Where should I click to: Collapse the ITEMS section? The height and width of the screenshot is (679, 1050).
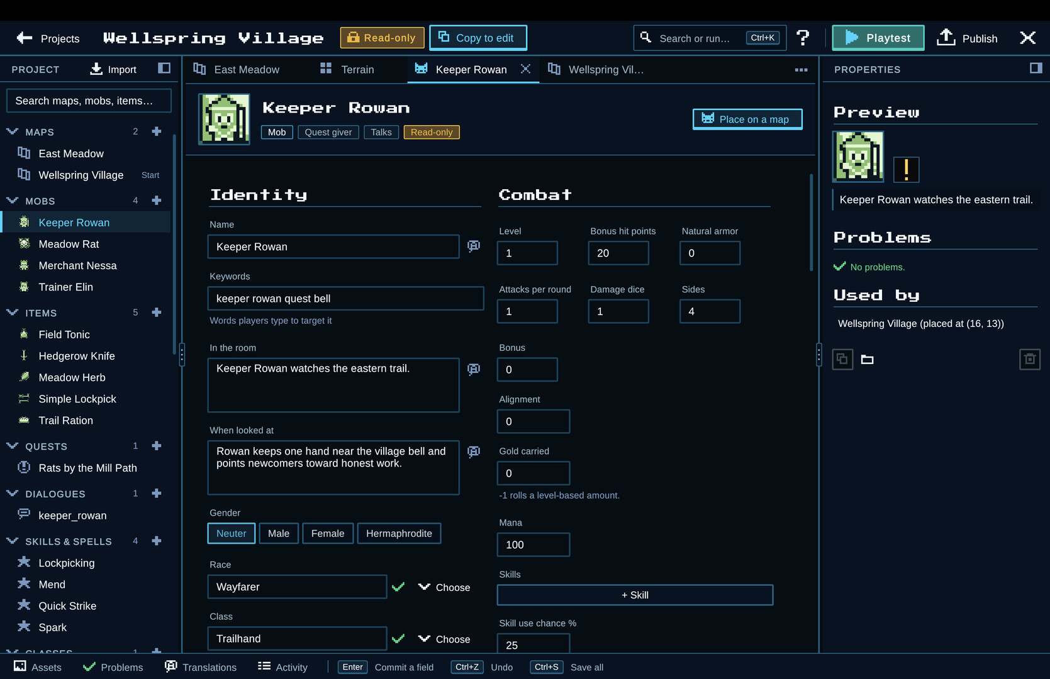(12, 312)
